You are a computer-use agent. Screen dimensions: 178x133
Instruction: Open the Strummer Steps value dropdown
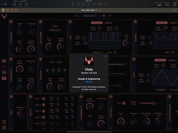59,62
